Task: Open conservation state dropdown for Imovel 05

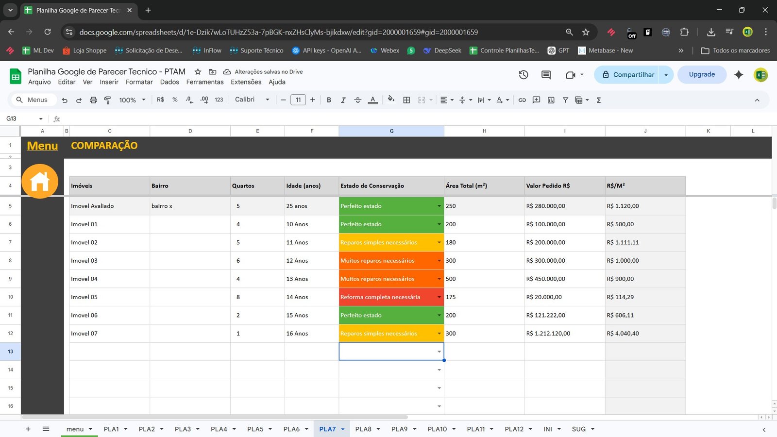Action: pos(439,297)
